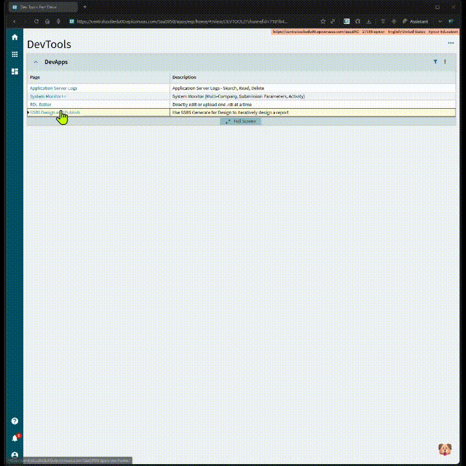
Task: Open the Help question mark icon
Action: coord(14,421)
